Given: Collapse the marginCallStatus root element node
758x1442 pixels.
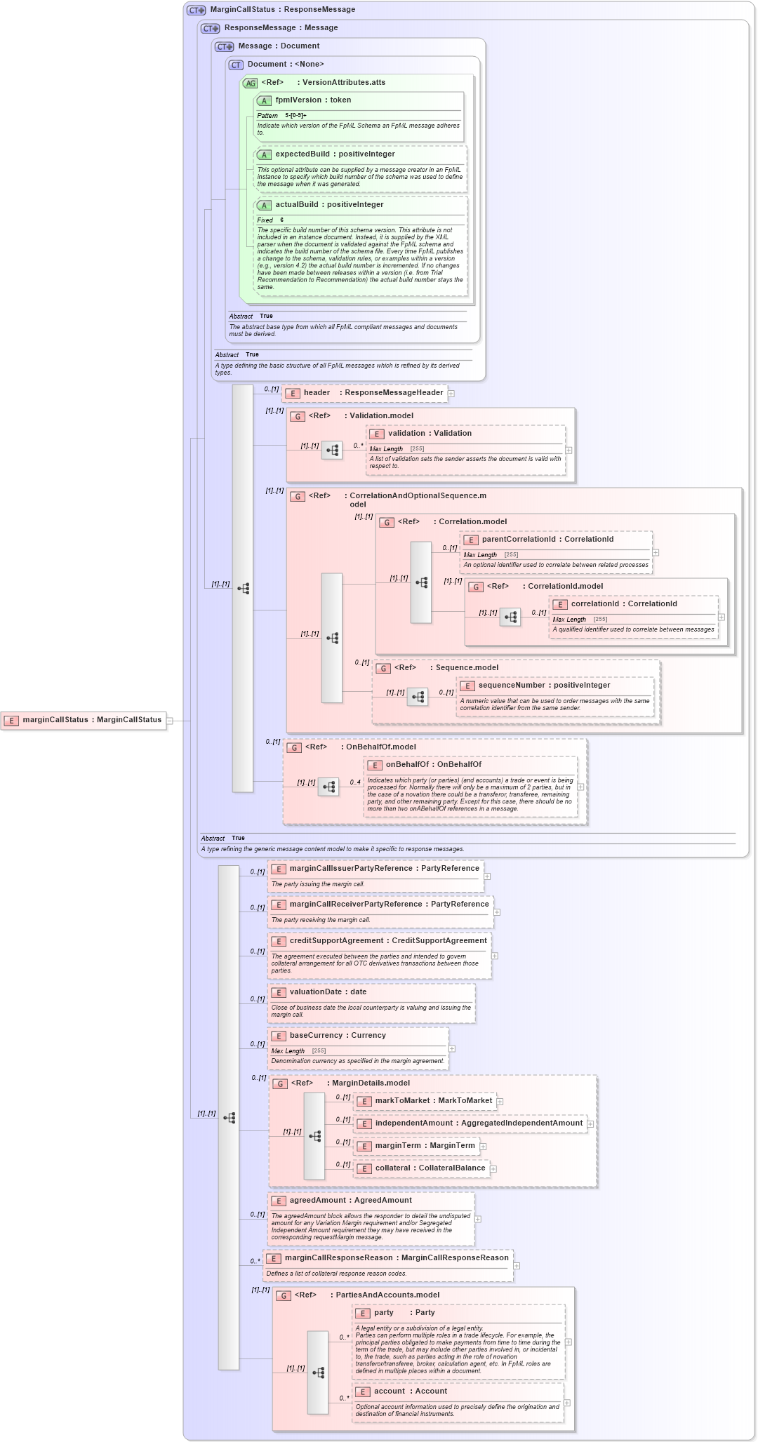Looking at the screenshot, I should tap(170, 721).
